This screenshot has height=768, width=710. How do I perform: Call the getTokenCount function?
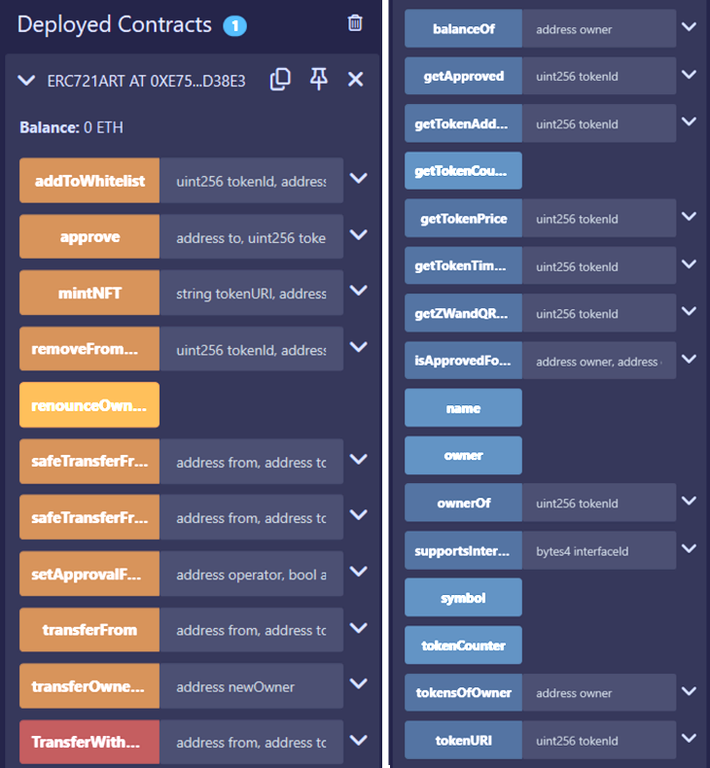pos(463,170)
